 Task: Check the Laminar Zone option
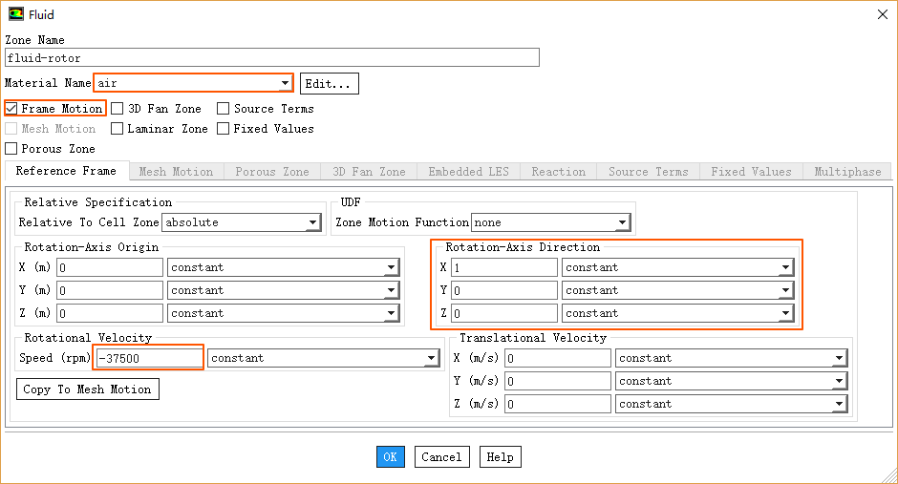coord(118,129)
